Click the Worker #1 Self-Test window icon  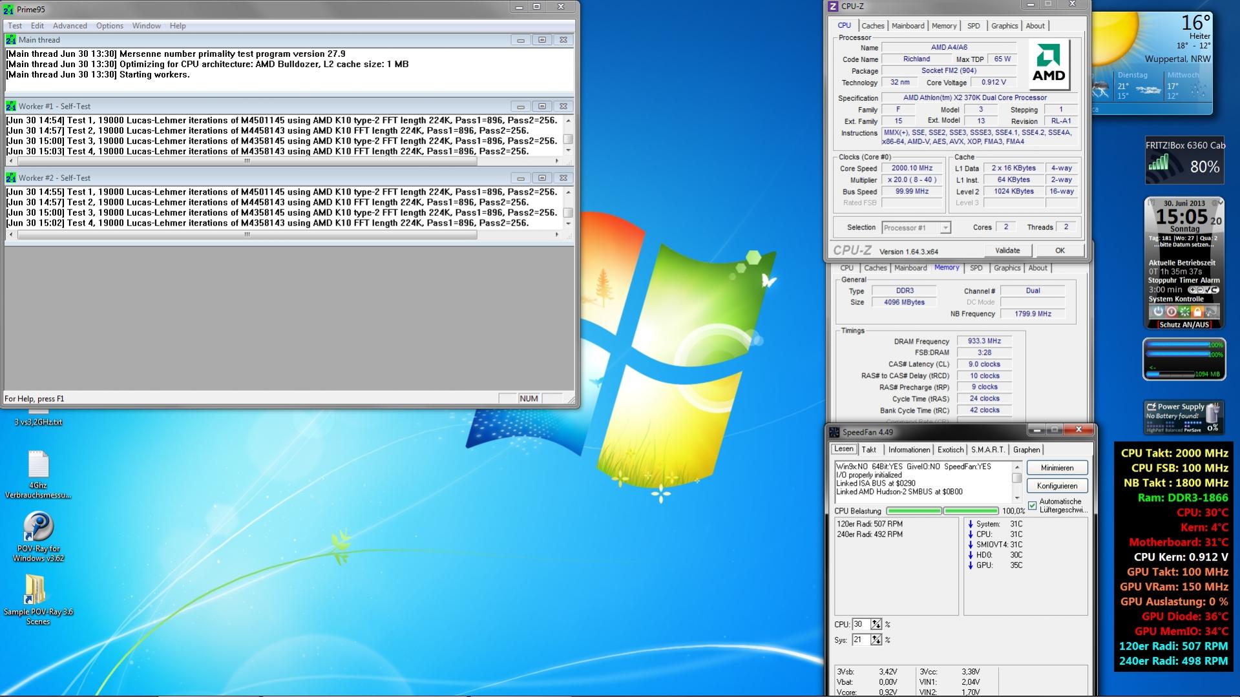click(x=11, y=107)
